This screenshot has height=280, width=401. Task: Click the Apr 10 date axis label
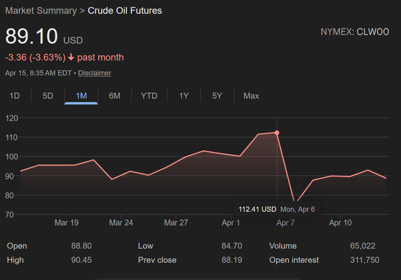tap(340, 223)
